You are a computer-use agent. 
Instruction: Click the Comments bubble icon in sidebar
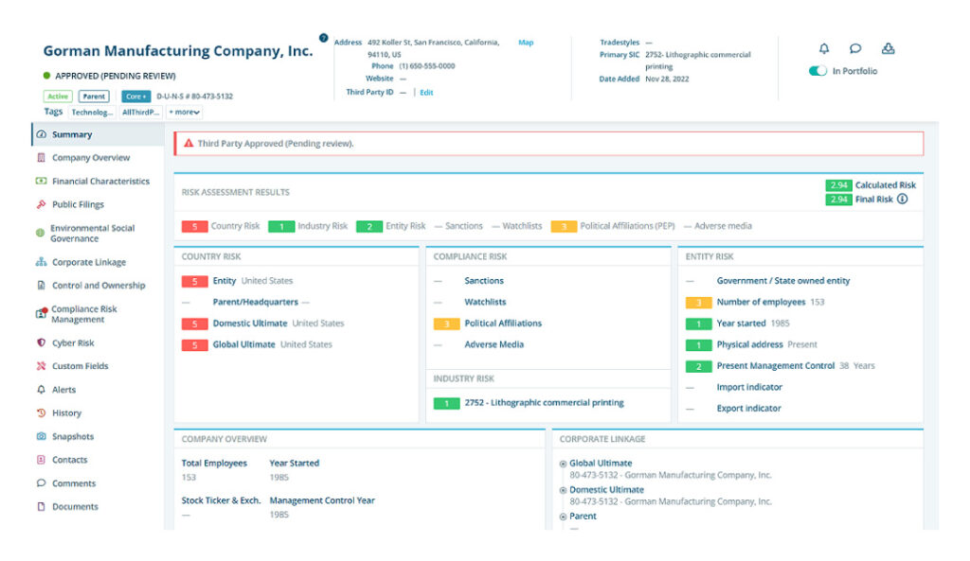pyautogui.click(x=41, y=483)
